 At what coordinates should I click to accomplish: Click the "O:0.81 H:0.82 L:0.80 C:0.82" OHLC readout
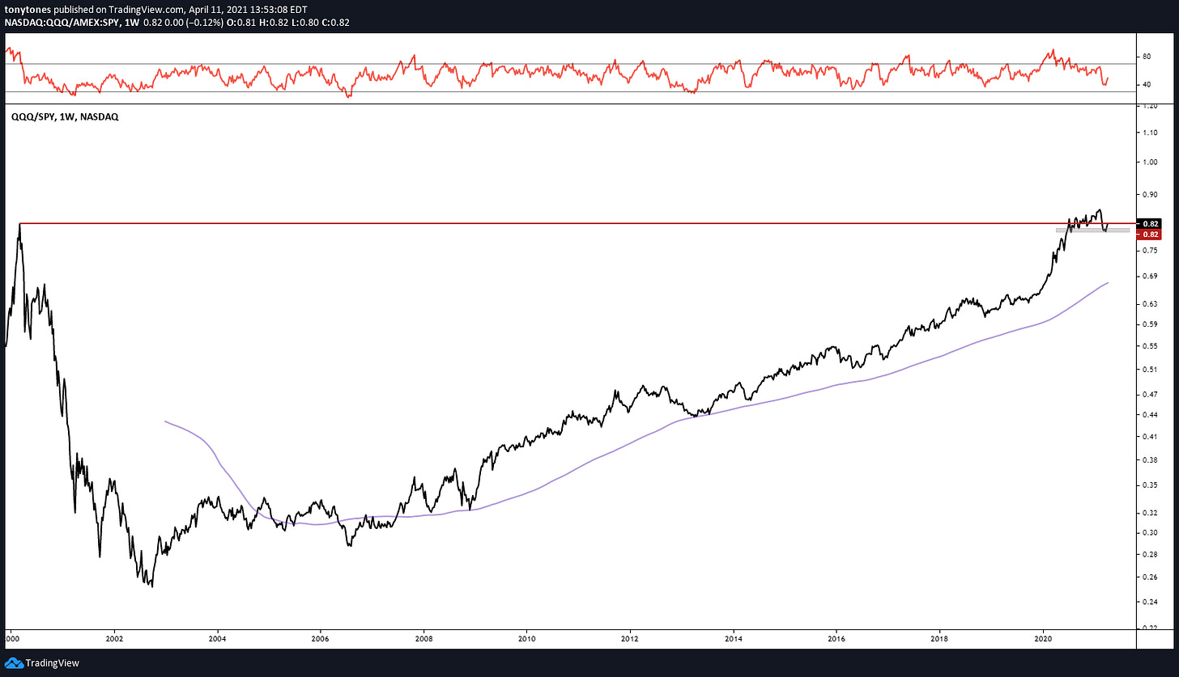coord(288,23)
